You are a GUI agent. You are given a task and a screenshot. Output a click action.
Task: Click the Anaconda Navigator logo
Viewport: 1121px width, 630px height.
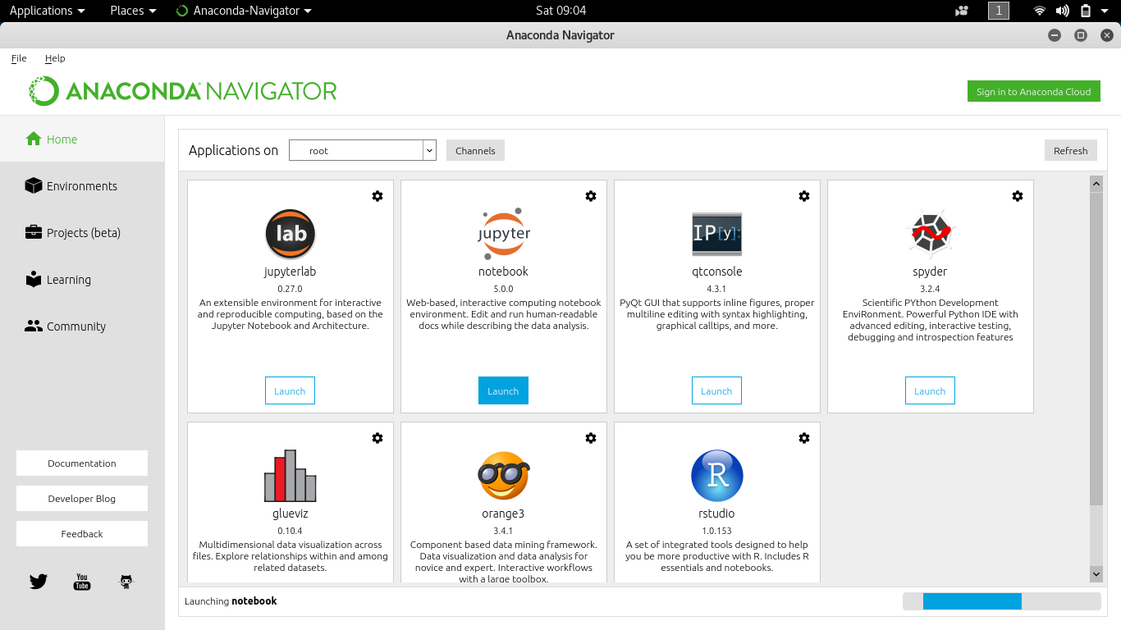[182, 90]
